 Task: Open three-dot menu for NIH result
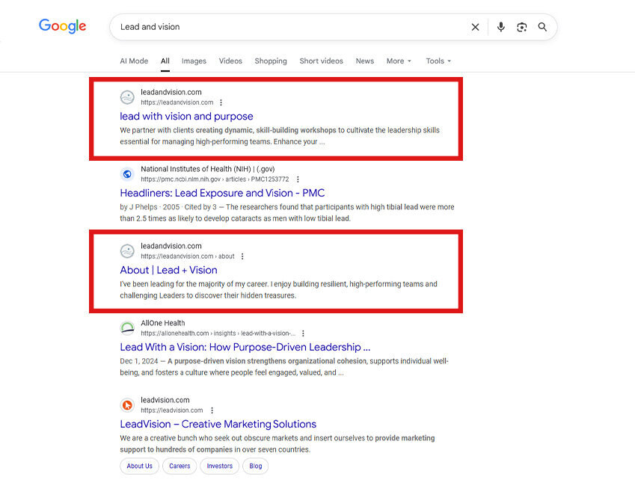pos(298,179)
